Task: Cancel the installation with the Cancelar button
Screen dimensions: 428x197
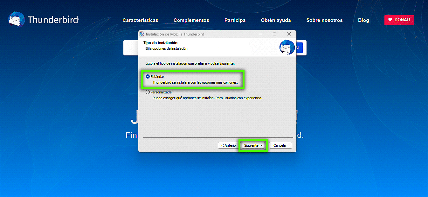Action: tap(280, 145)
